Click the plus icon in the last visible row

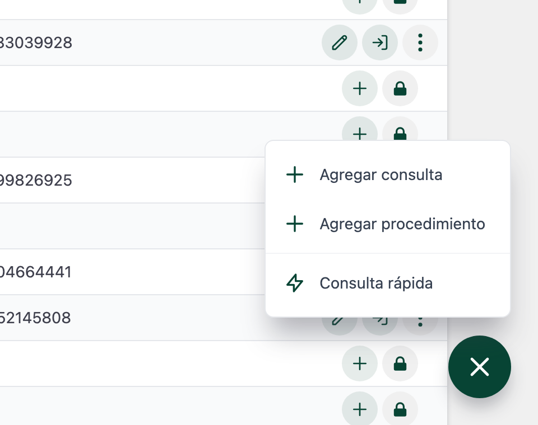360,409
